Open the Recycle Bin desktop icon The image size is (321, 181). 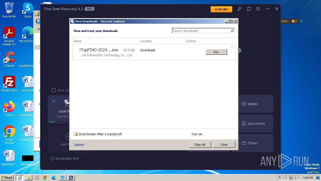pos(9,10)
